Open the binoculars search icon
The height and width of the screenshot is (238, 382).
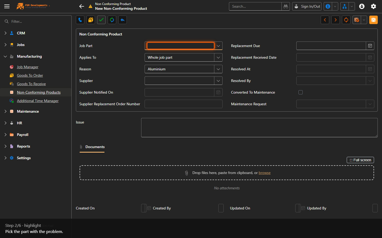point(286,6)
